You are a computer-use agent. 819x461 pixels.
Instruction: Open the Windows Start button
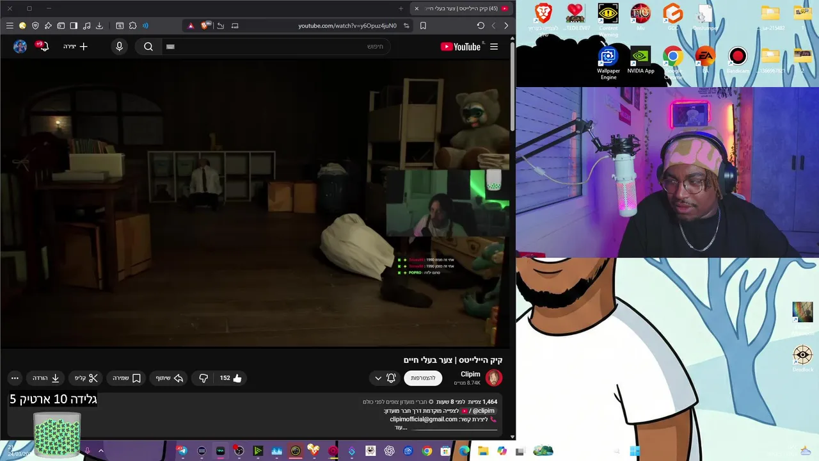tap(634, 451)
